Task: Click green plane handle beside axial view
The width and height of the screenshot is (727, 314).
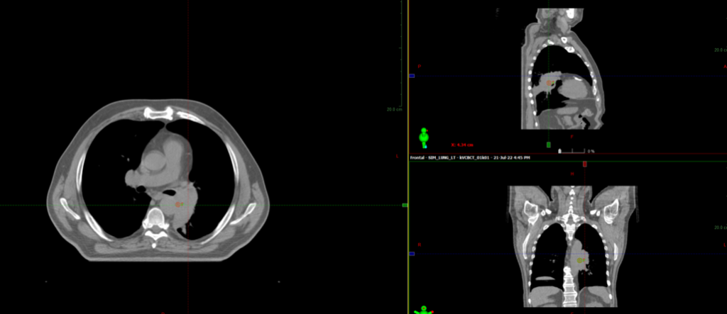Action: 405,205
